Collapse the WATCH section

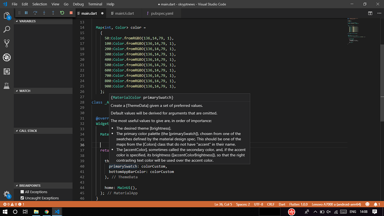click(25, 91)
